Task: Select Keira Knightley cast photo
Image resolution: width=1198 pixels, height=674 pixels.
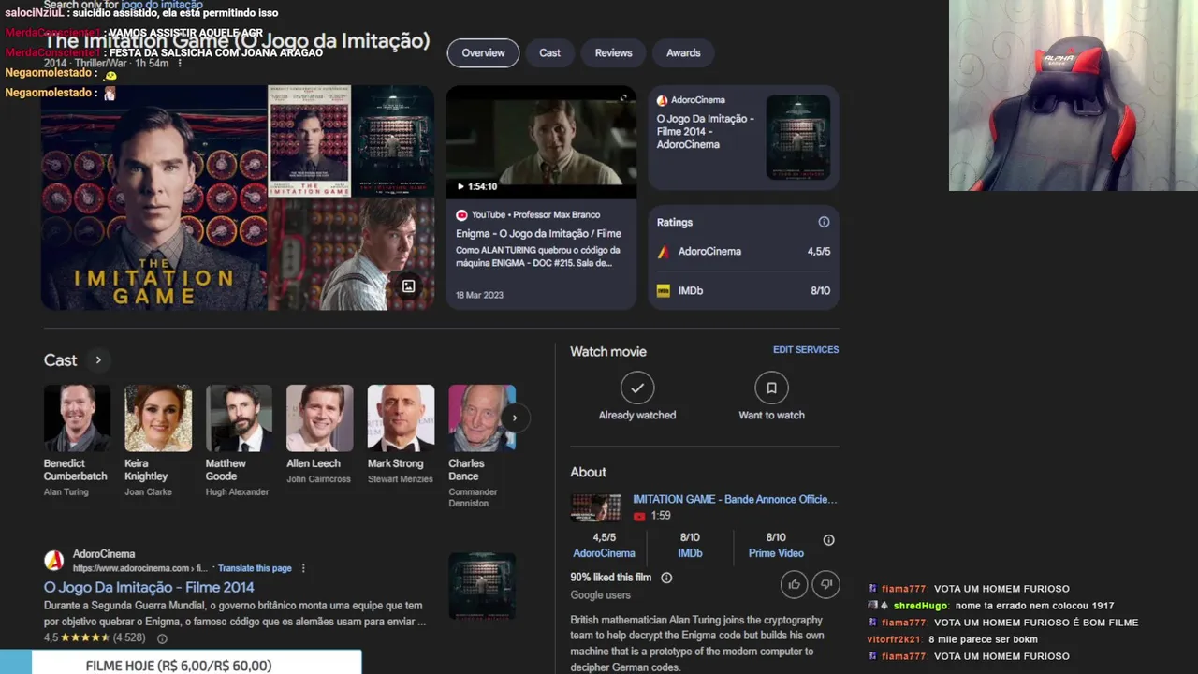Action: point(158,418)
